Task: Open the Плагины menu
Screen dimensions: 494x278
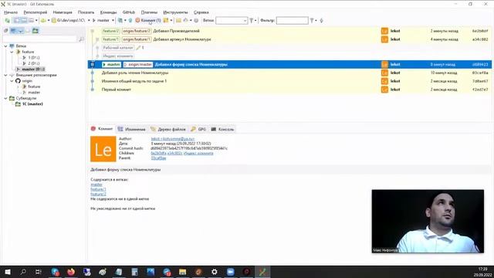Action: click(x=149, y=12)
